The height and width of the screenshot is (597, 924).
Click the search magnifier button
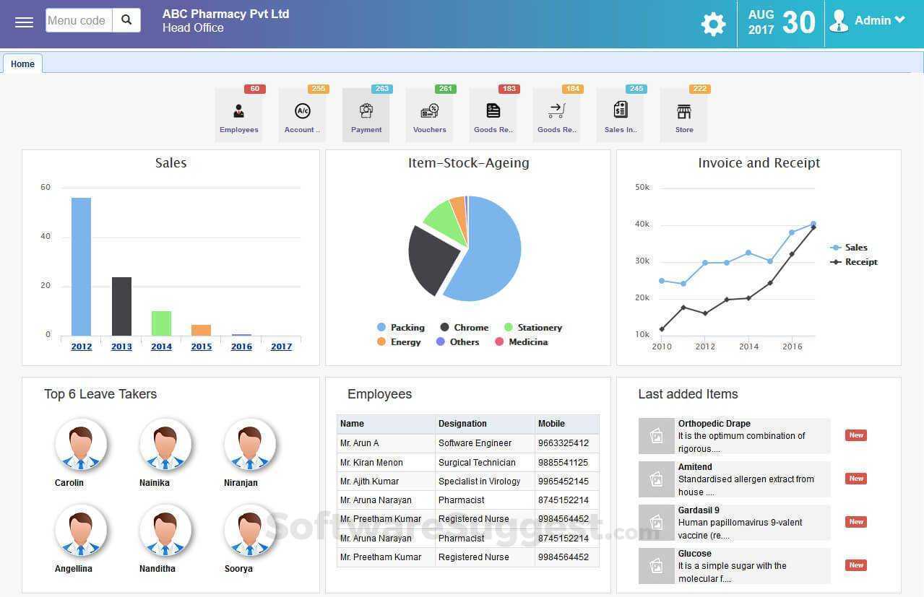pos(126,20)
